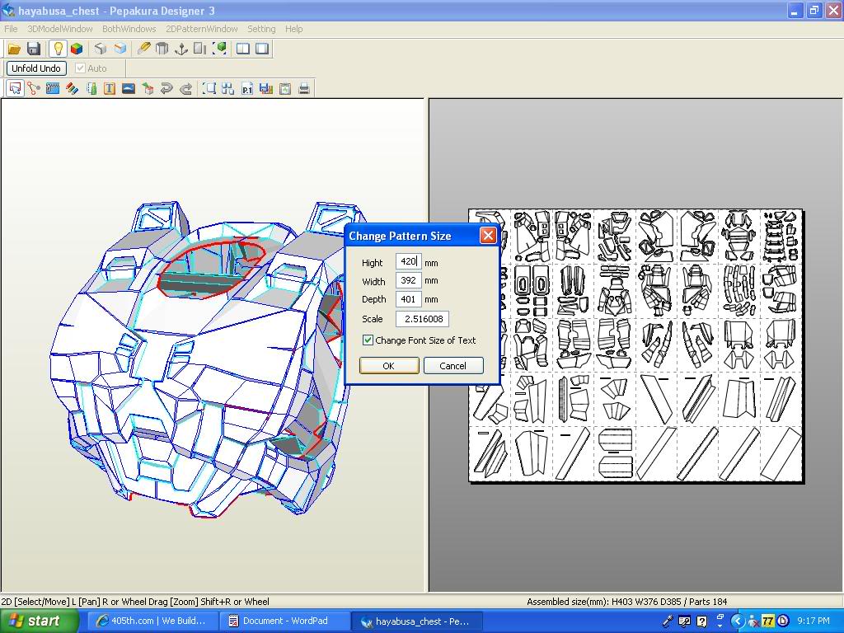Image resolution: width=844 pixels, height=633 pixels.
Task: Open the language bar options down arrow
Action: [x=720, y=626]
